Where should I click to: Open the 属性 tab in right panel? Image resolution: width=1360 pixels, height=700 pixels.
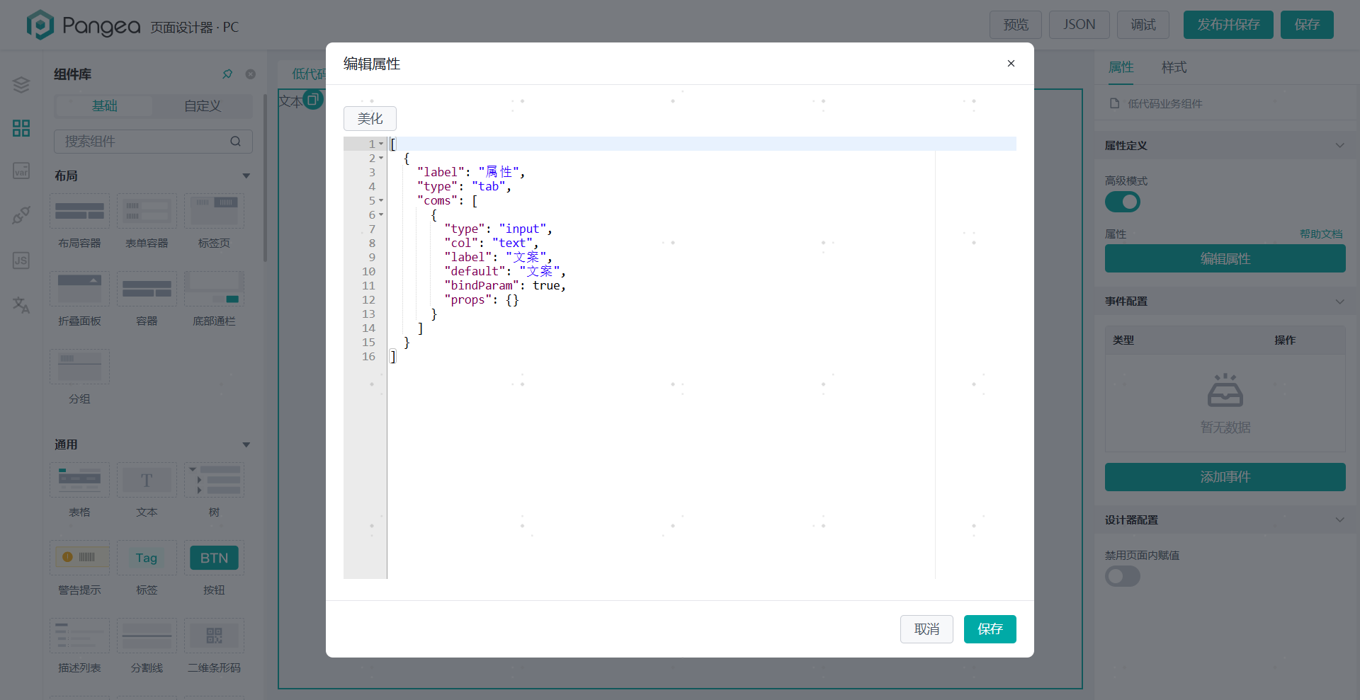(1121, 67)
